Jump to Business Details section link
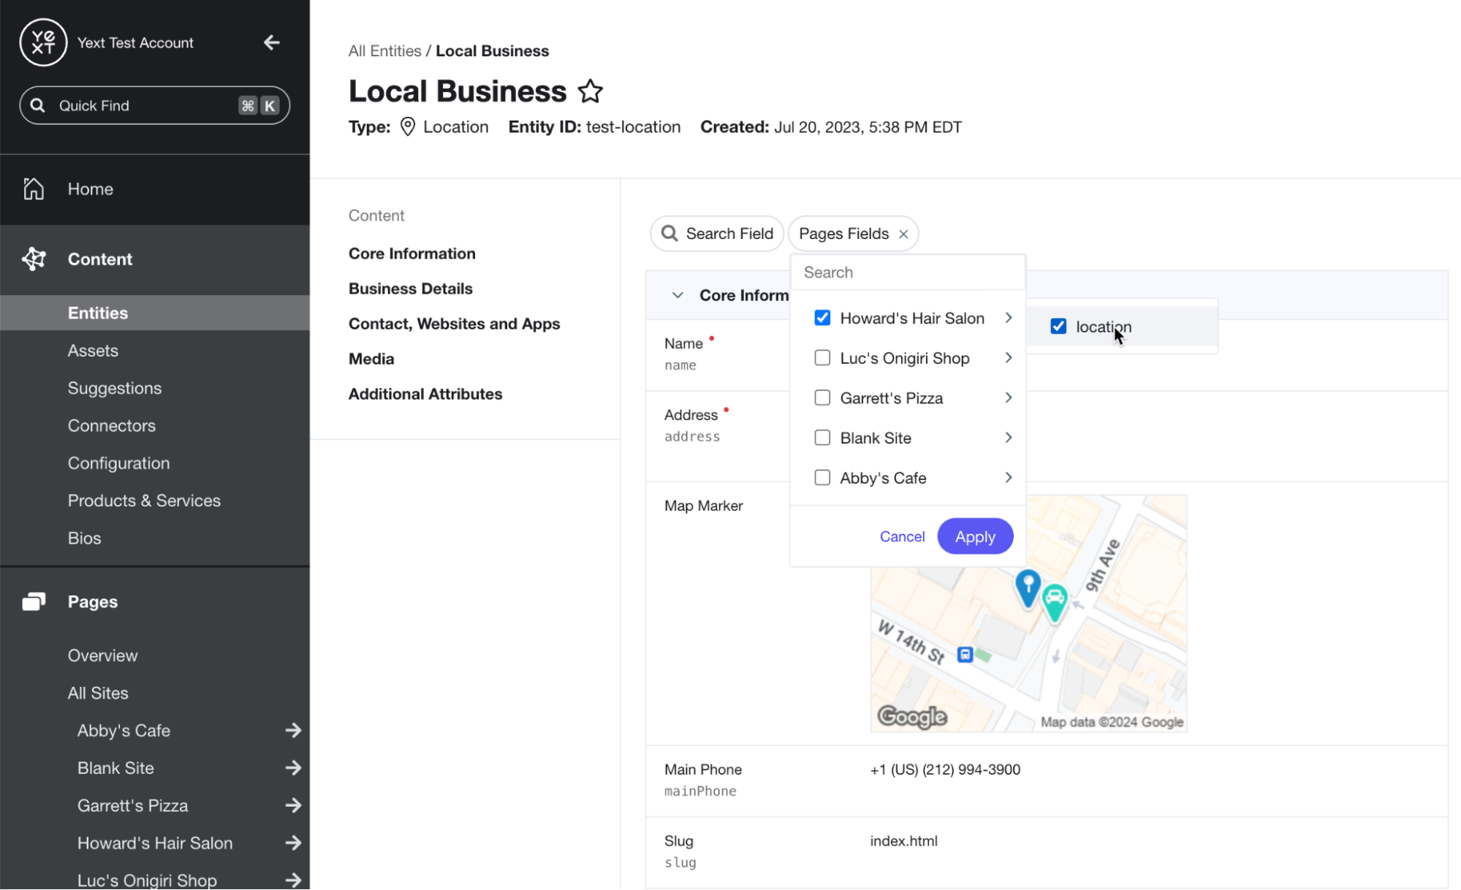 (410, 289)
